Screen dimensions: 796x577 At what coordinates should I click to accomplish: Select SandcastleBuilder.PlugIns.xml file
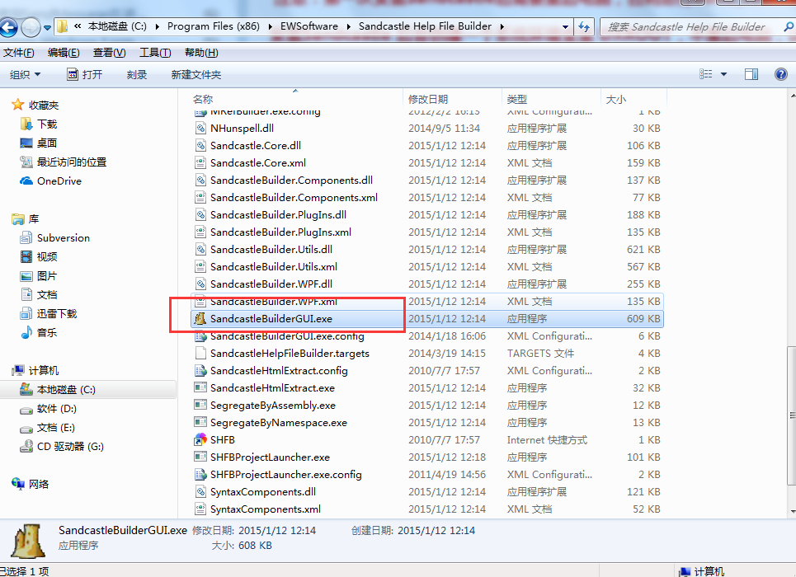(x=427, y=232)
